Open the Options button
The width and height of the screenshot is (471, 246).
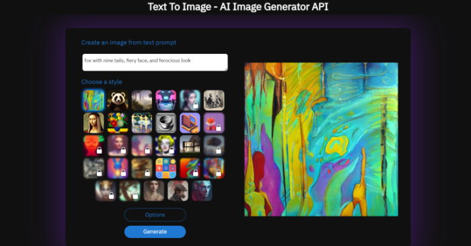click(155, 215)
